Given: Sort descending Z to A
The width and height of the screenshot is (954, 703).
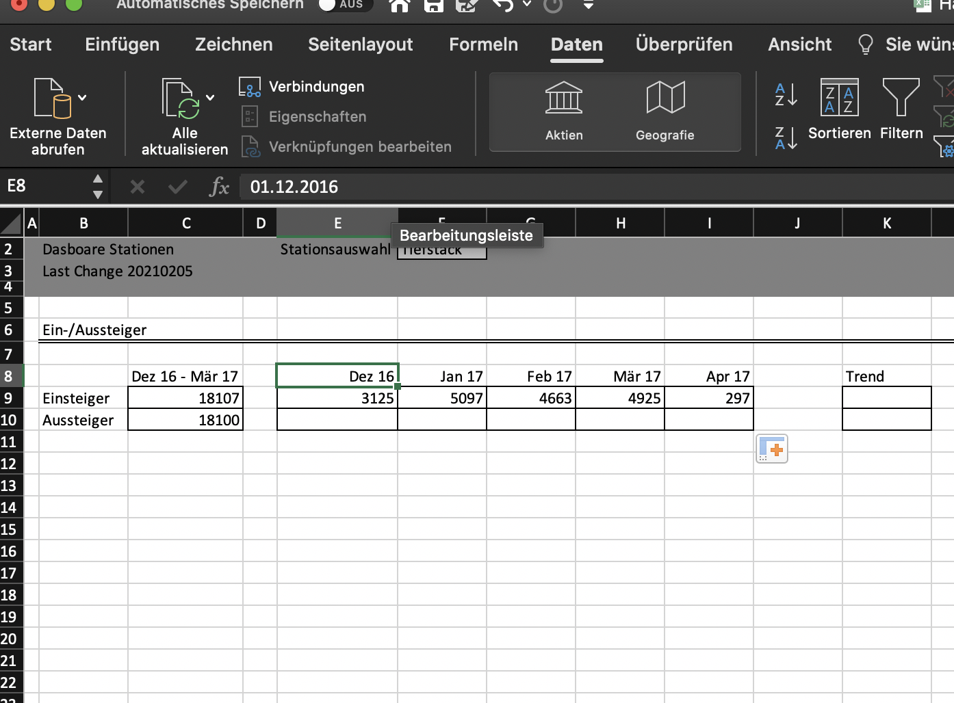Looking at the screenshot, I should click(x=786, y=137).
